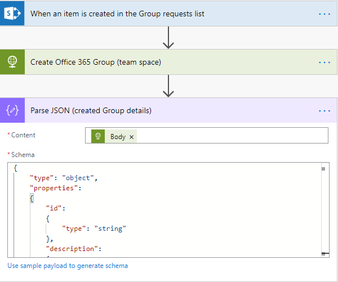Click the SharePoint trigger icon
The width and height of the screenshot is (338, 282).
12,14
